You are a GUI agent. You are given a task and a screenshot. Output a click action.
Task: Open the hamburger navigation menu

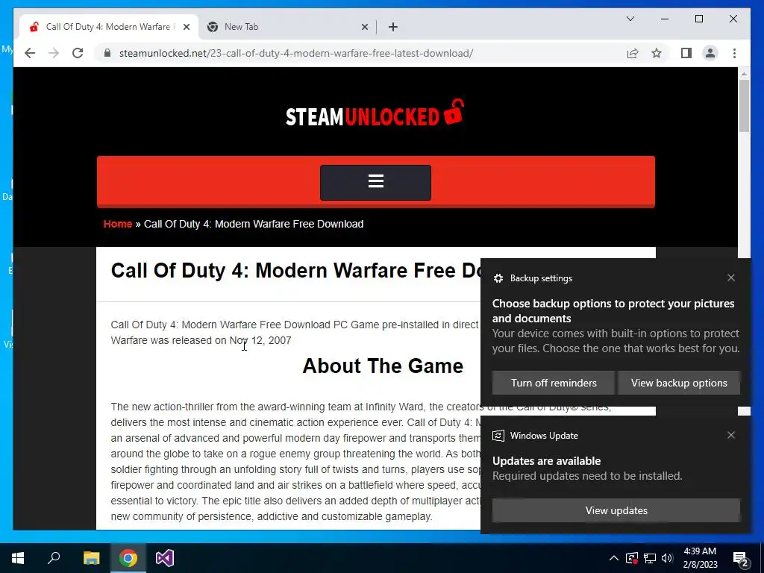click(x=376, y=182)
